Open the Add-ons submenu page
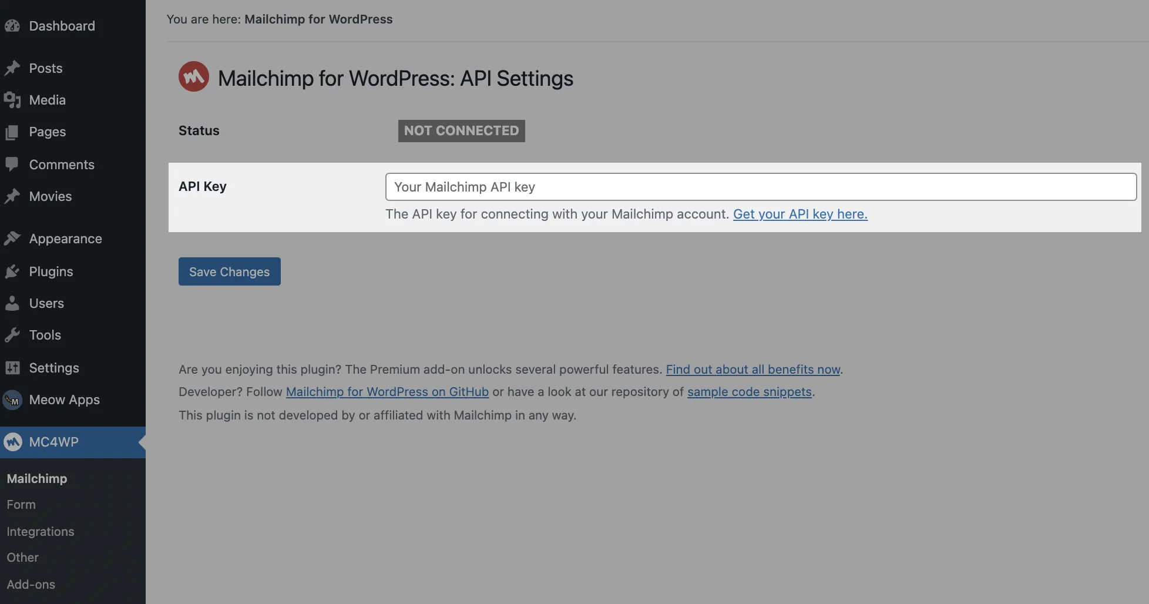Screen dimensions: 1149x604 [x=31, y=585]
